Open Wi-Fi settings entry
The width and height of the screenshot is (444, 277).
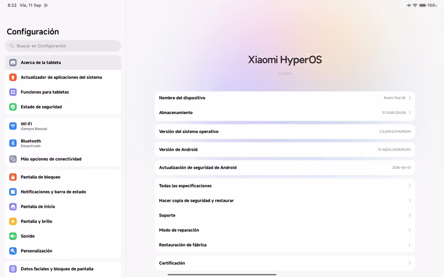[63, 126]
